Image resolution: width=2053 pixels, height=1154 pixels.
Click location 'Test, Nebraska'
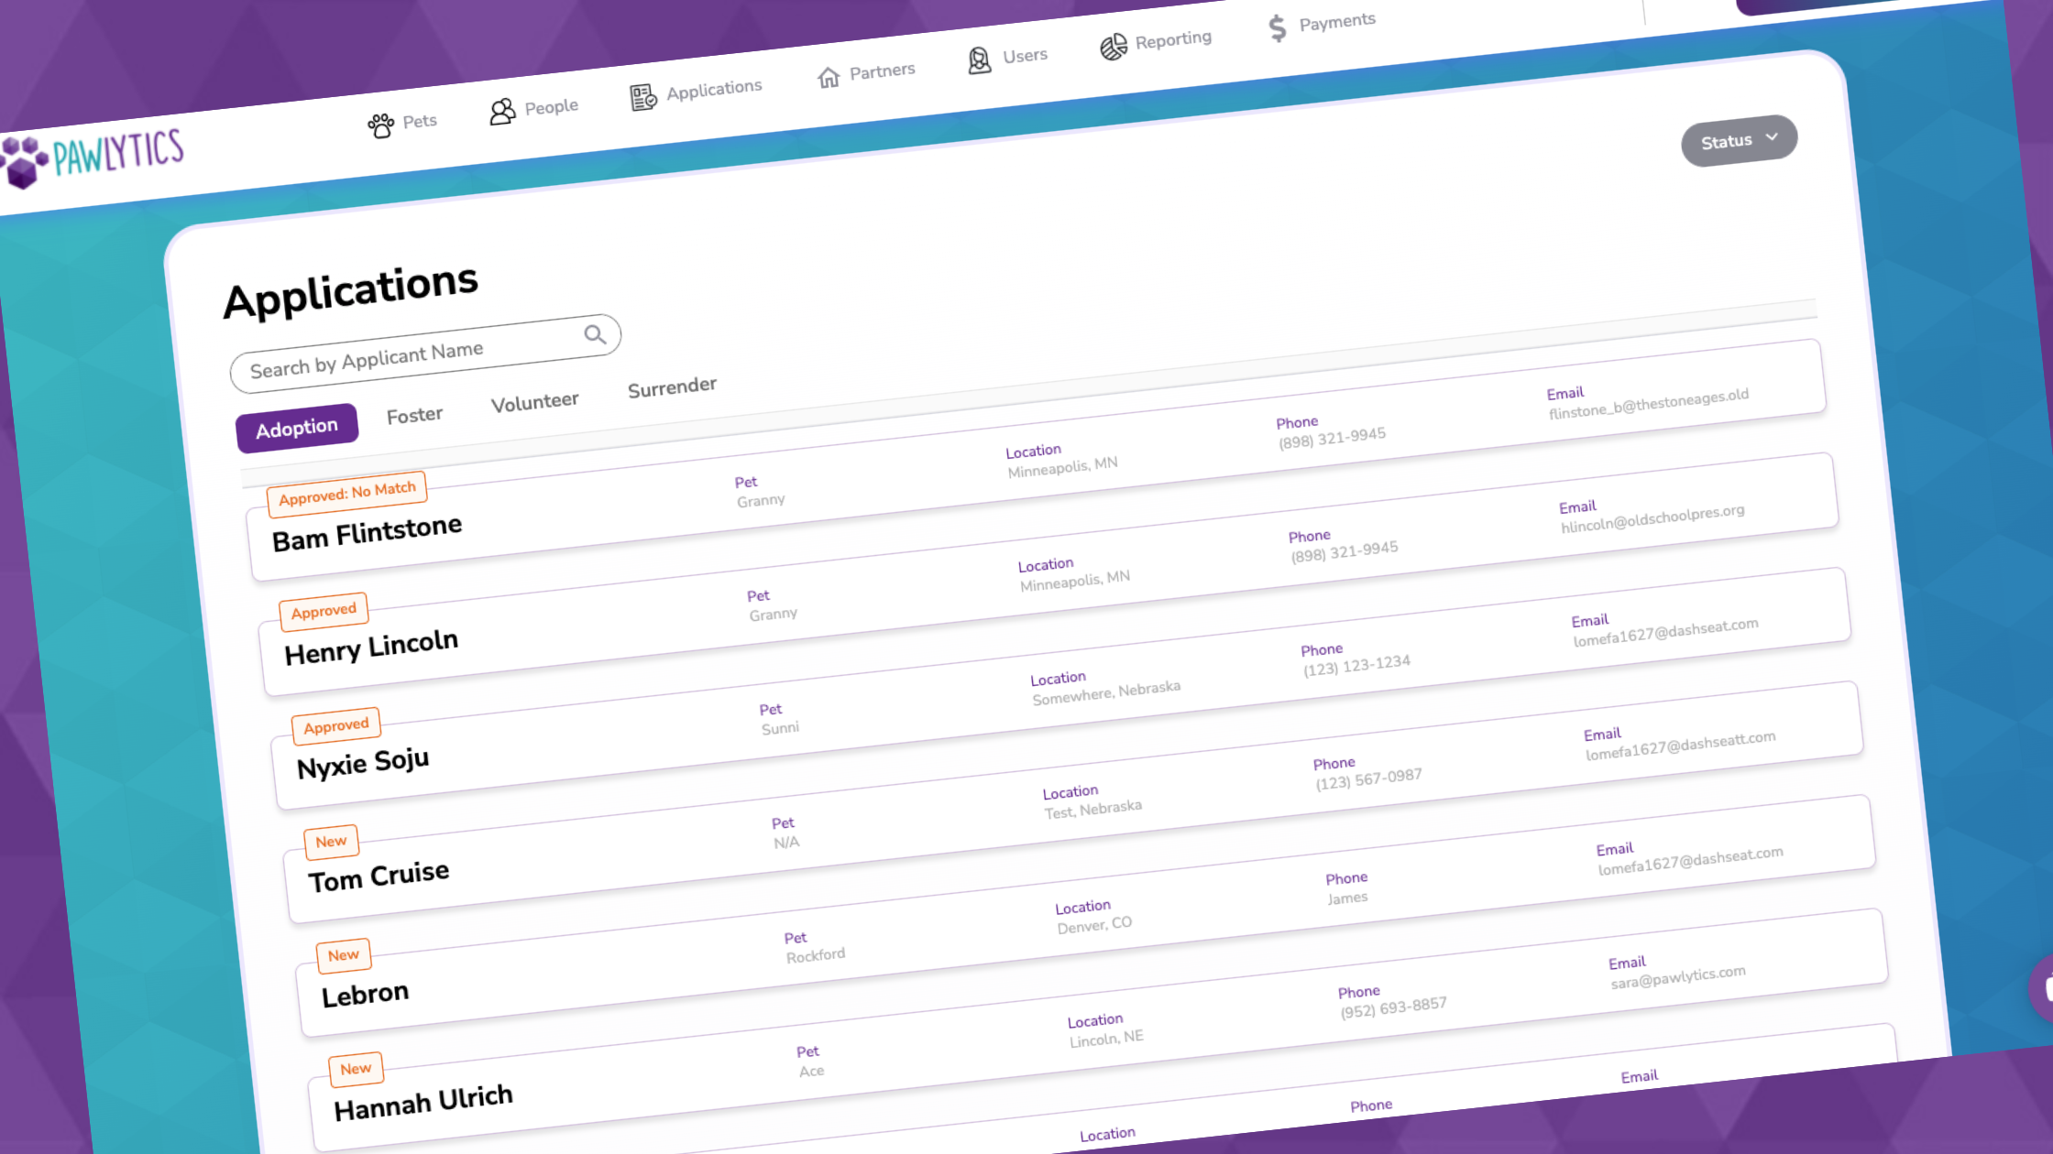click(x=1092, y=810)
